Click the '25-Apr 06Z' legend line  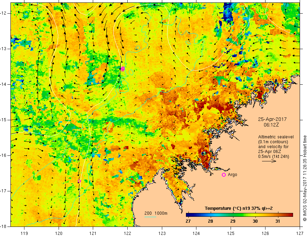coord(270,152)
